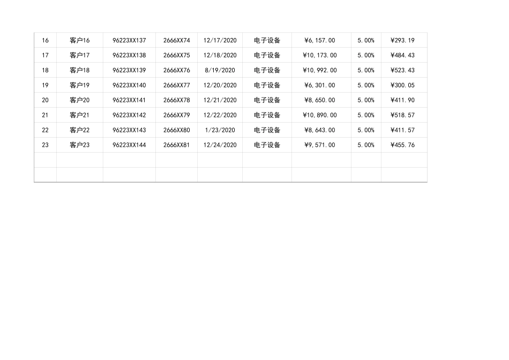This screenshot has height=360, width=509.
Task: Select the date 12/24/2020 cell
Action: [220, 145]
